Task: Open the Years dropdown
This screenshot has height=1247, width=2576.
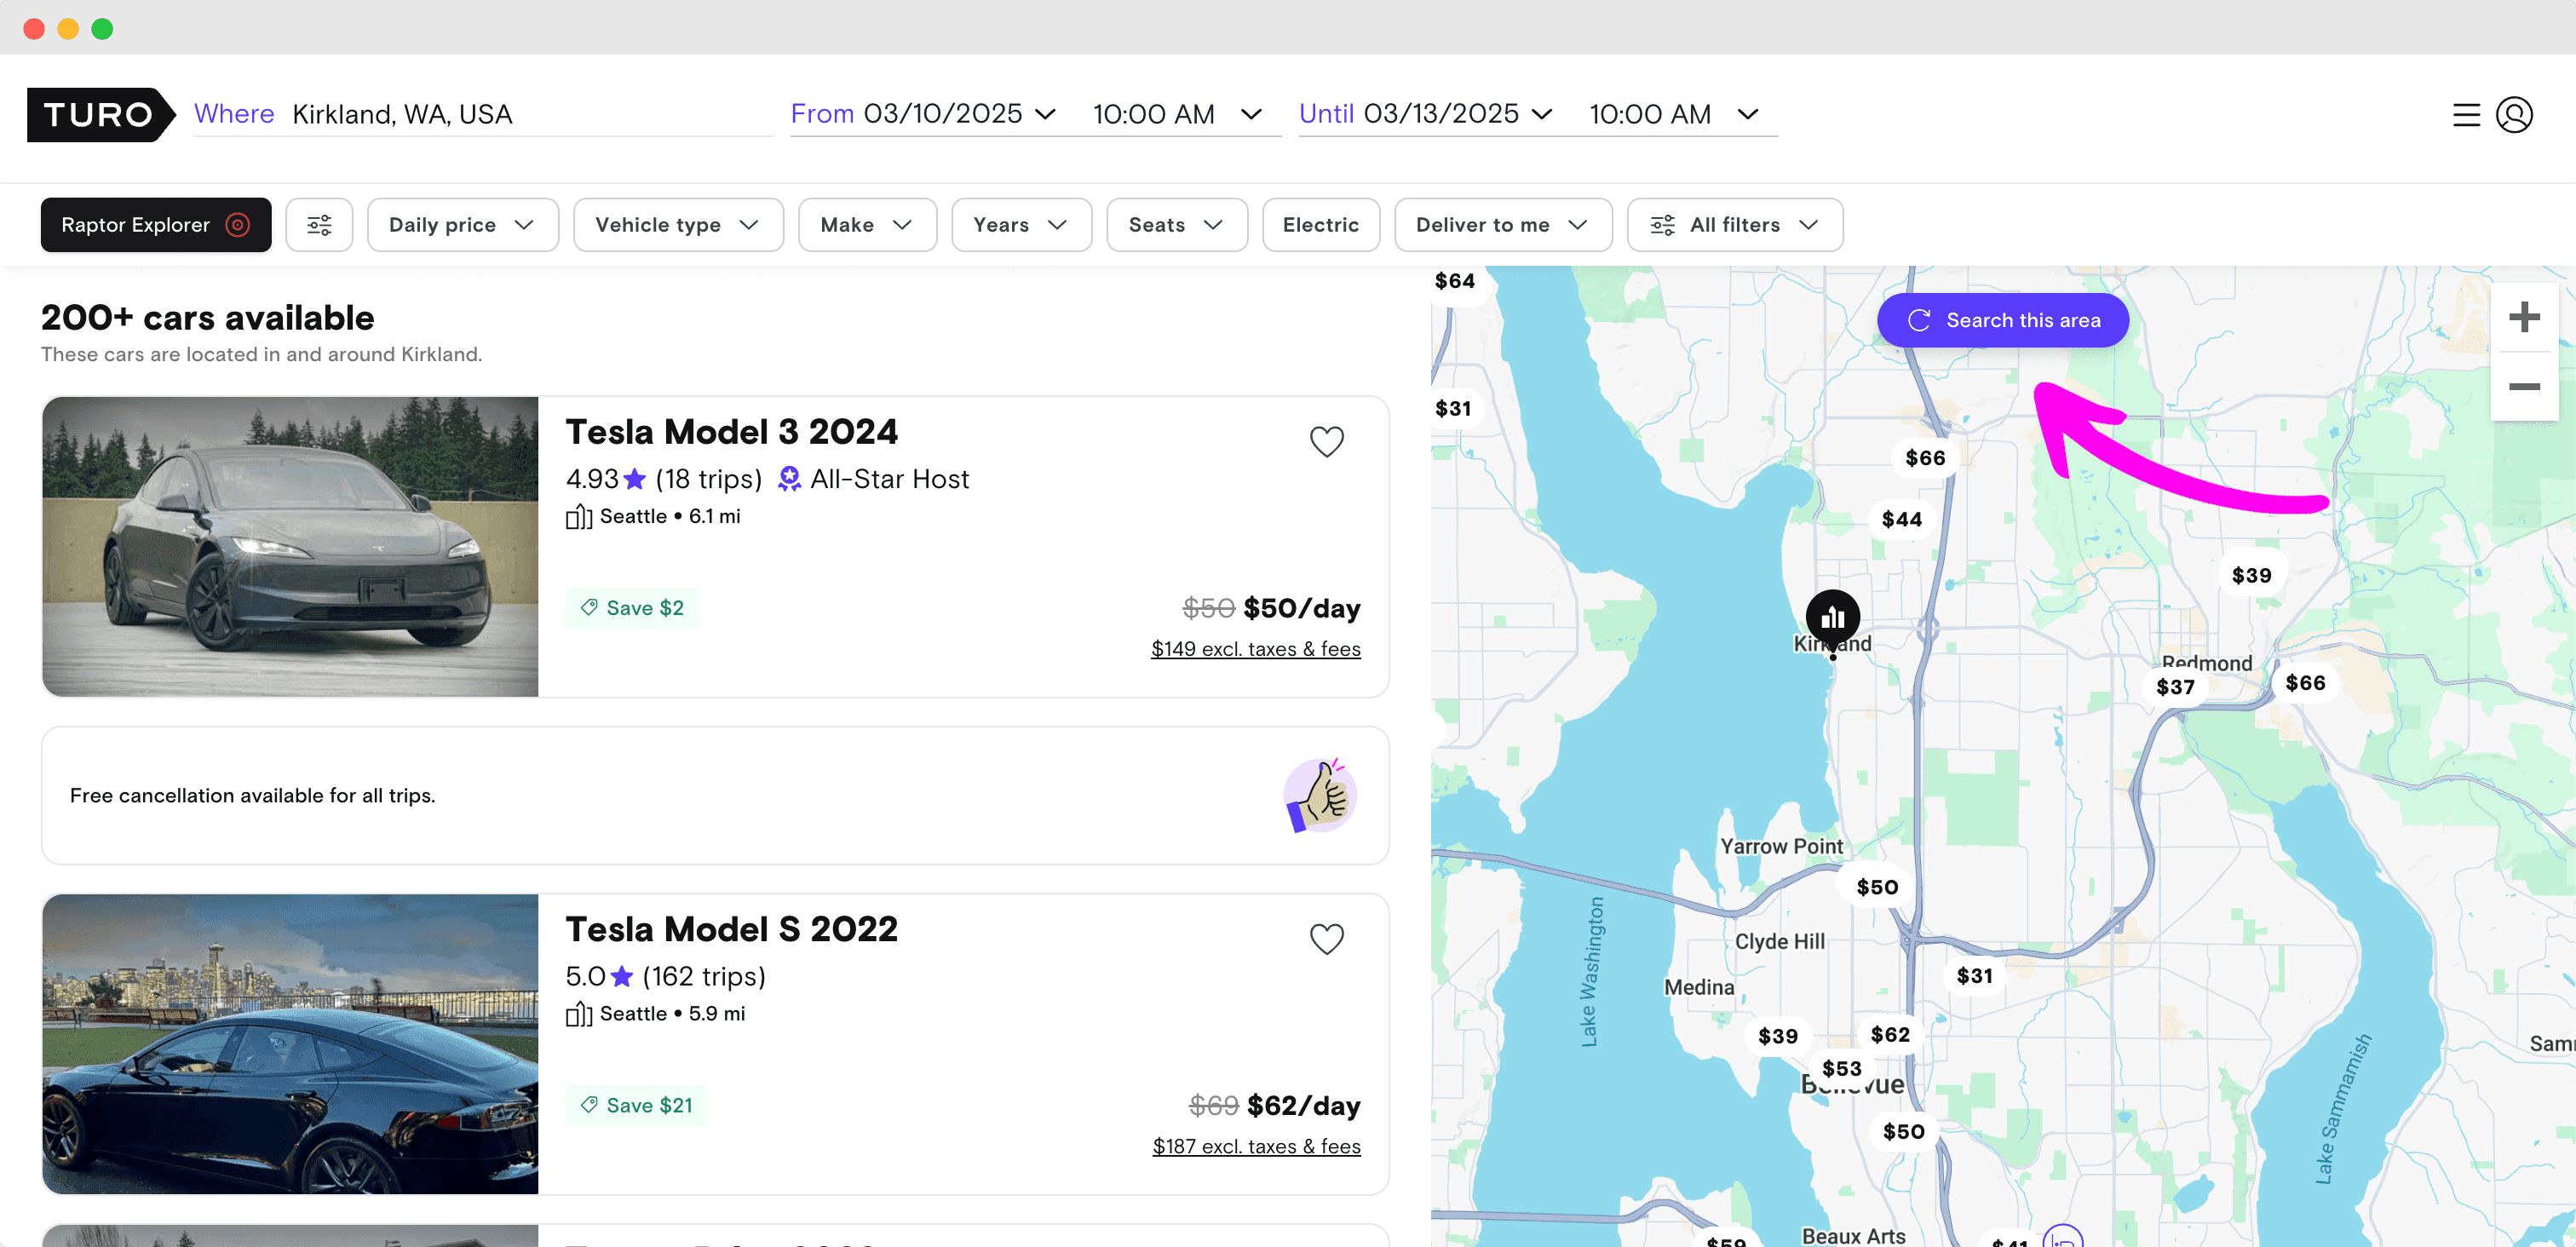Action: [1021, 225]
